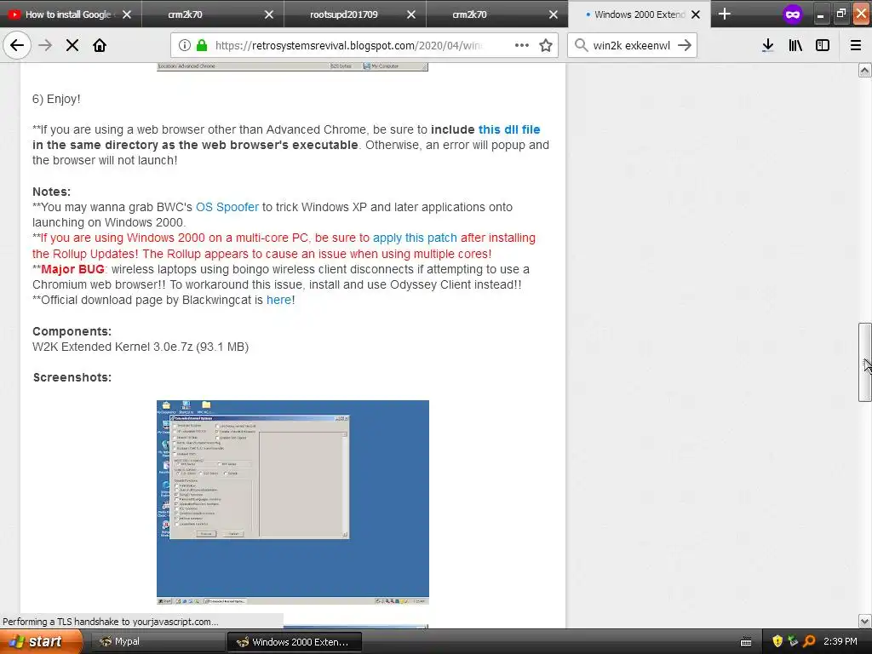Image resolution: width=872 pixels, height=654 pixels.
Task: Open a new tab with plus
Action: click(x=724, y=14)
